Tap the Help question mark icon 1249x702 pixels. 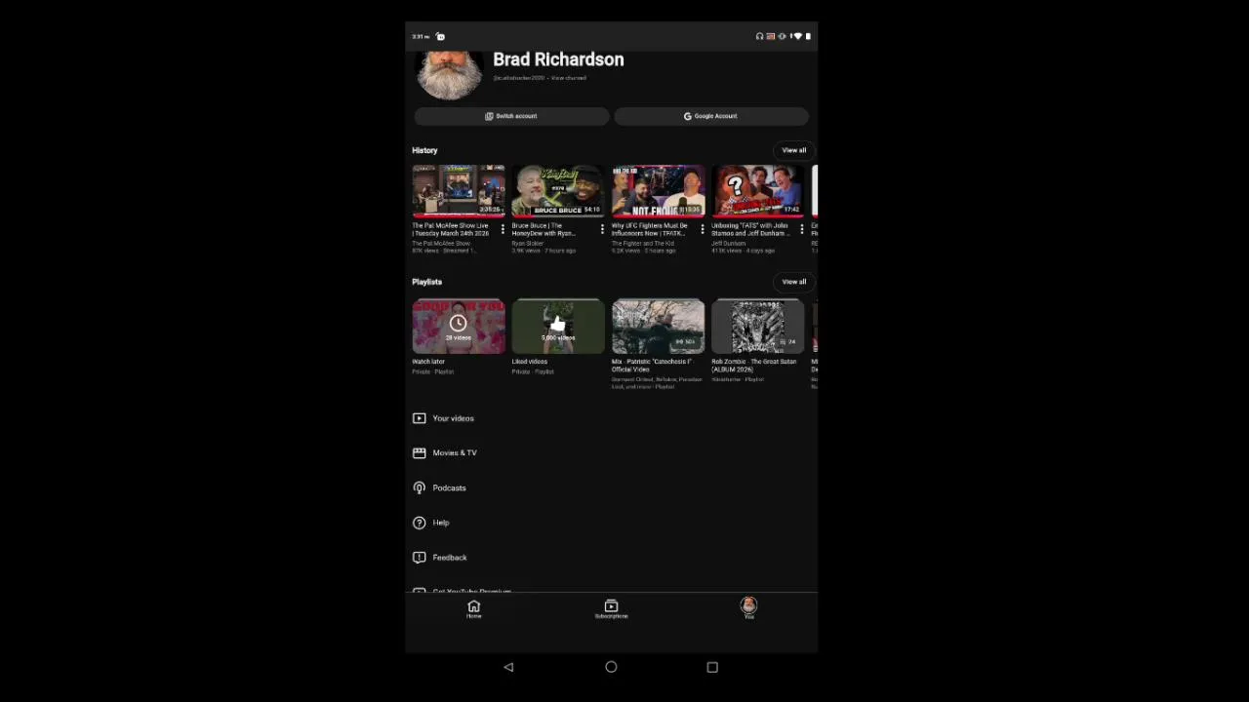419,523
